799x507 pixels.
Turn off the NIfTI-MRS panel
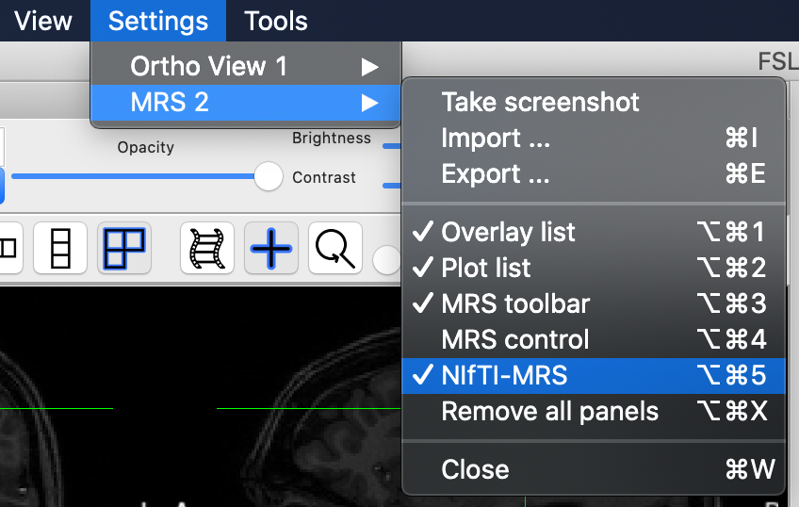504,376
